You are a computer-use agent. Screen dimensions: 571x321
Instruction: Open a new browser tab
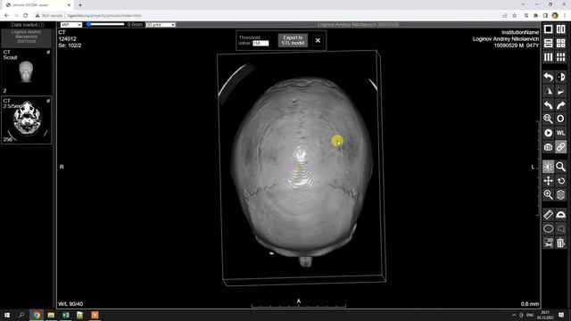tap(80, 5)
